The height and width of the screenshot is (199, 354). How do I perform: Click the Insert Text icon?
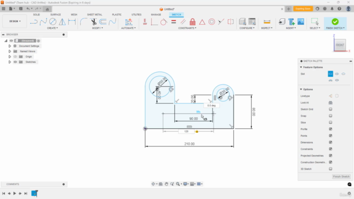click(291, 22)
